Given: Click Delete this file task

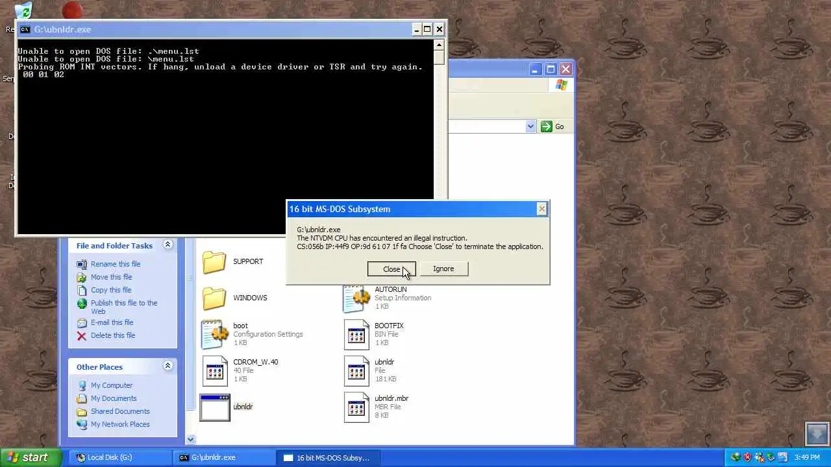Looking at the screenshot, I should pos(113,335).
